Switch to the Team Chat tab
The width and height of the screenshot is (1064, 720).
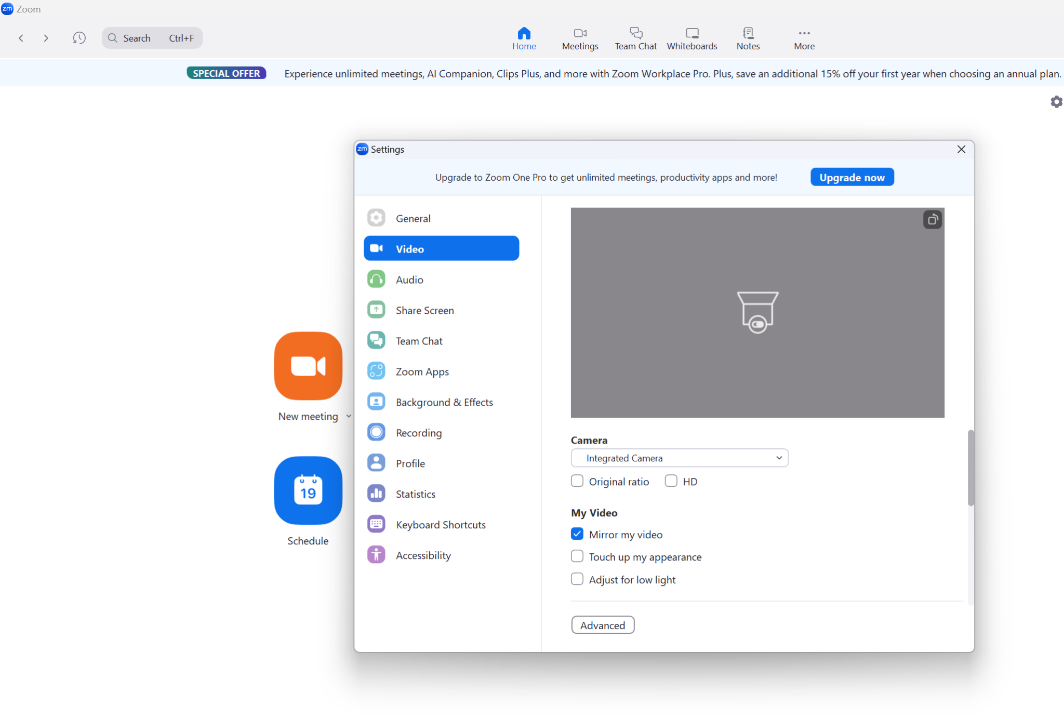click(x=635, y=38)
